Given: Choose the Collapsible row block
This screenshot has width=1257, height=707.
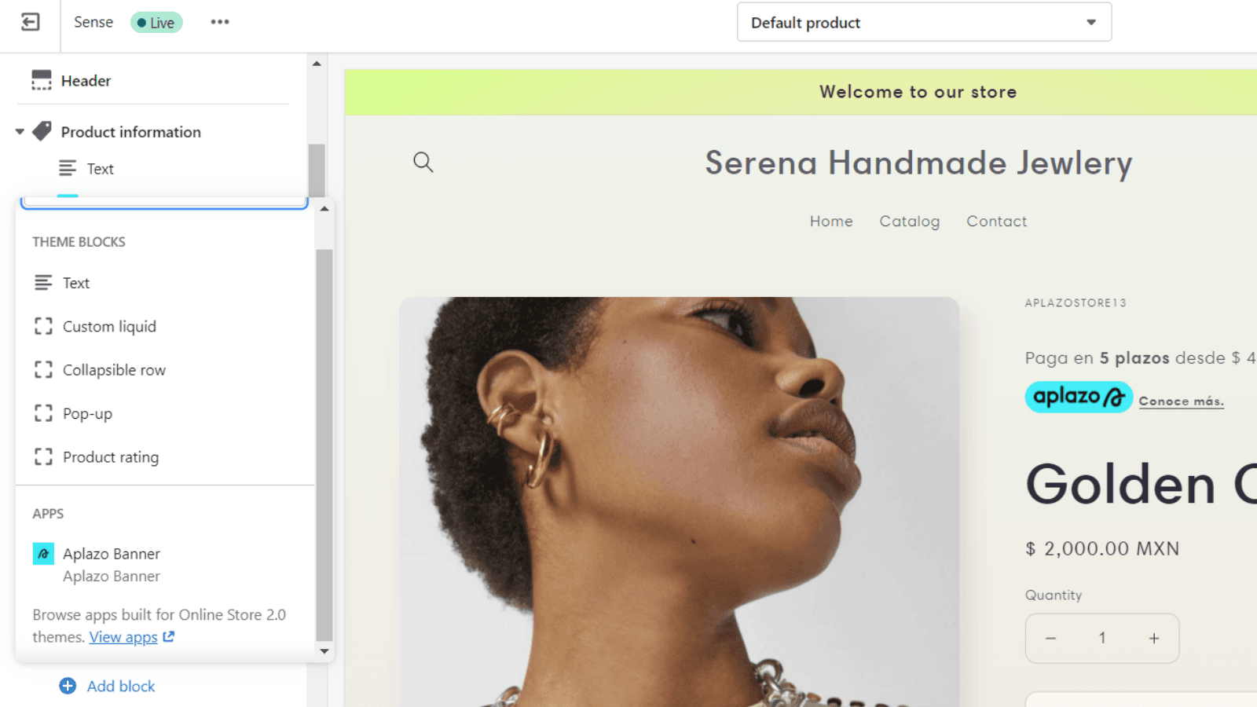Looking at the screenshot, I should click(x=114, y=370).
